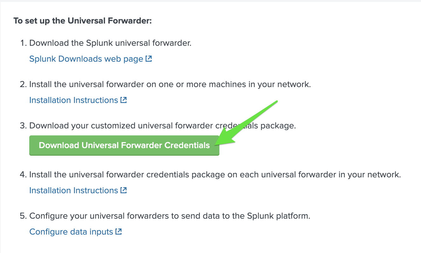Click the blue Configure data inputs text

[x=72, y=232]
